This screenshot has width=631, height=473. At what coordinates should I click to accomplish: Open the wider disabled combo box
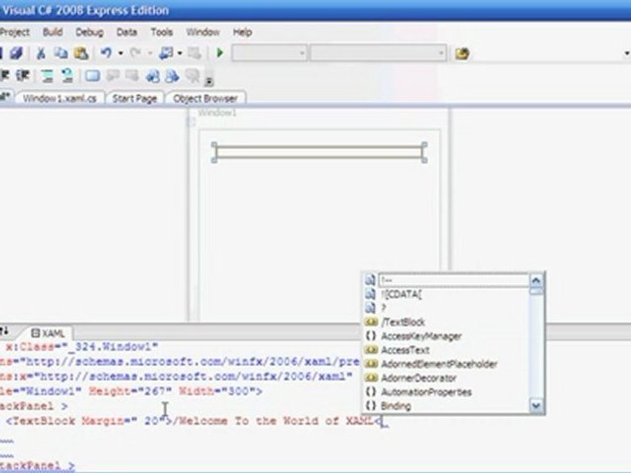[378, 53]
